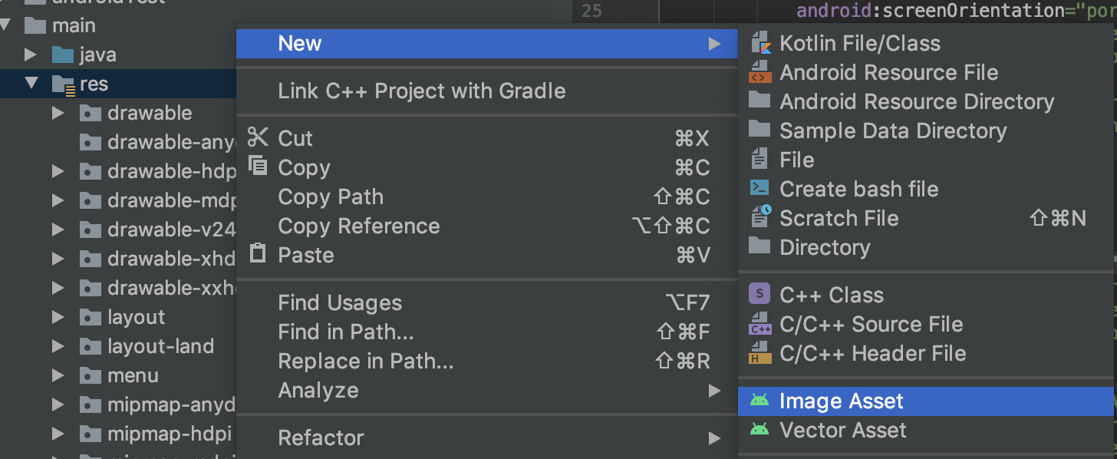The height and width of the screenshot is (459, 1117).
Task: Choose Find Usages from context menu
Action: pyautogui.click(x=340, y=302)
